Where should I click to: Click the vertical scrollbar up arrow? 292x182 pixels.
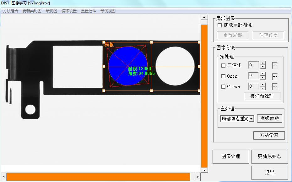[x=204, y=18]
